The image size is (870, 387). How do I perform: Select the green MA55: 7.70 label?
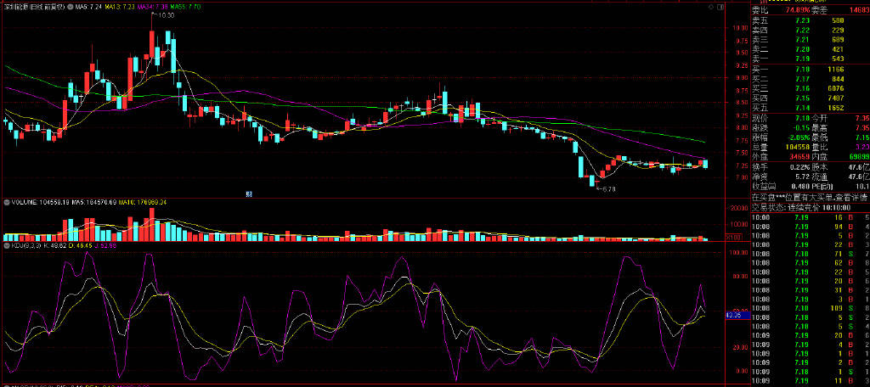click(185, 7)
